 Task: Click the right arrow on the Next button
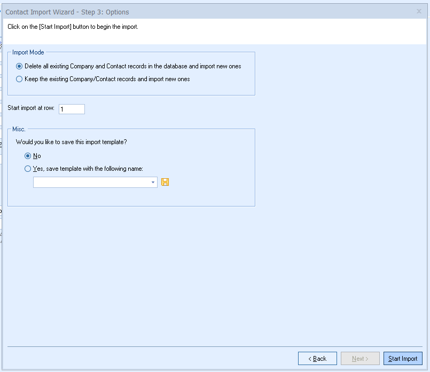pyautogui.click(x=367, y=359)
